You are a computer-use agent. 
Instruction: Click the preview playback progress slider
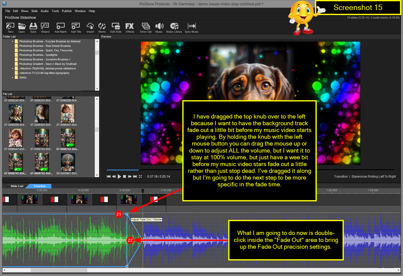click(x=140, y=170)
